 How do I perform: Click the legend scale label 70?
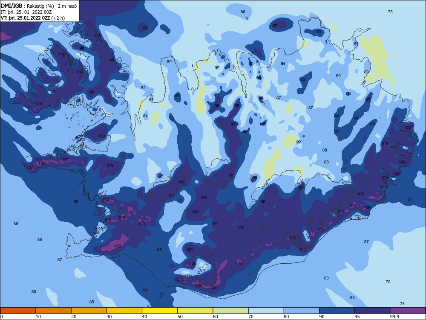tap(251, 317)
